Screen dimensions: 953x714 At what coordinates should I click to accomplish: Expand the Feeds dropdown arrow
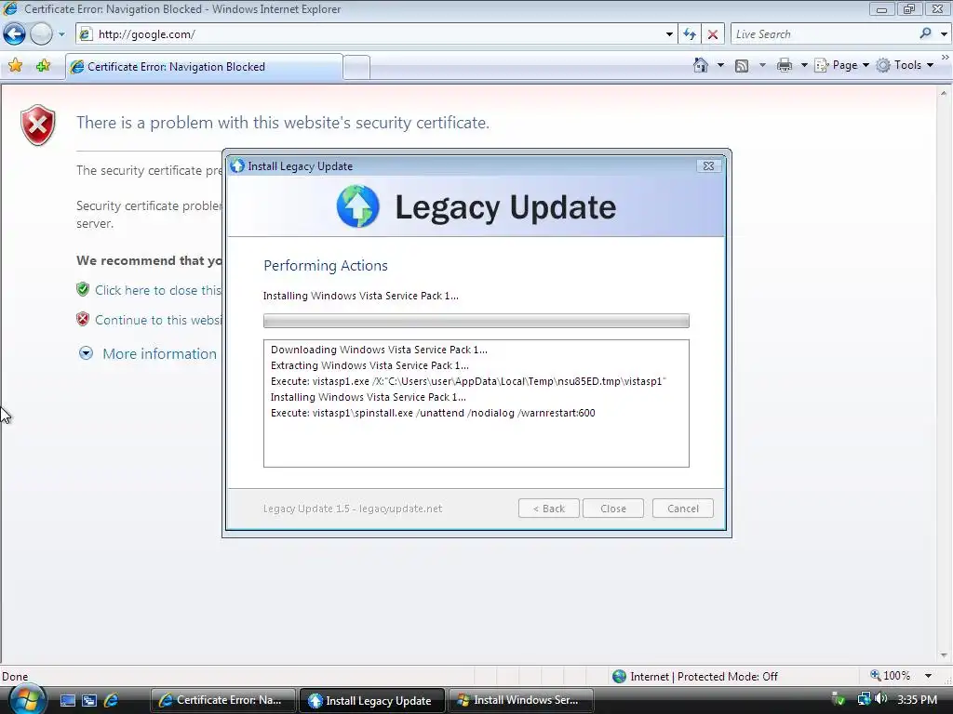coord(762,65)
